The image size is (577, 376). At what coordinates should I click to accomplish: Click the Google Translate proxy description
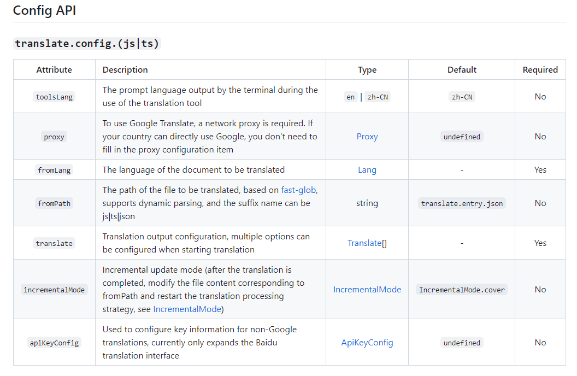tap(210, 137)
